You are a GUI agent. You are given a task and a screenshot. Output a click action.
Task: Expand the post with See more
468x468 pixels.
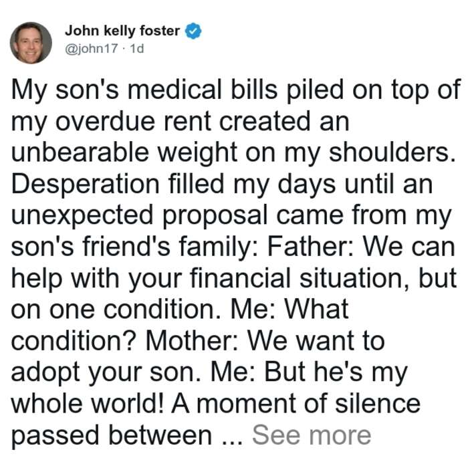pos(312,435)
